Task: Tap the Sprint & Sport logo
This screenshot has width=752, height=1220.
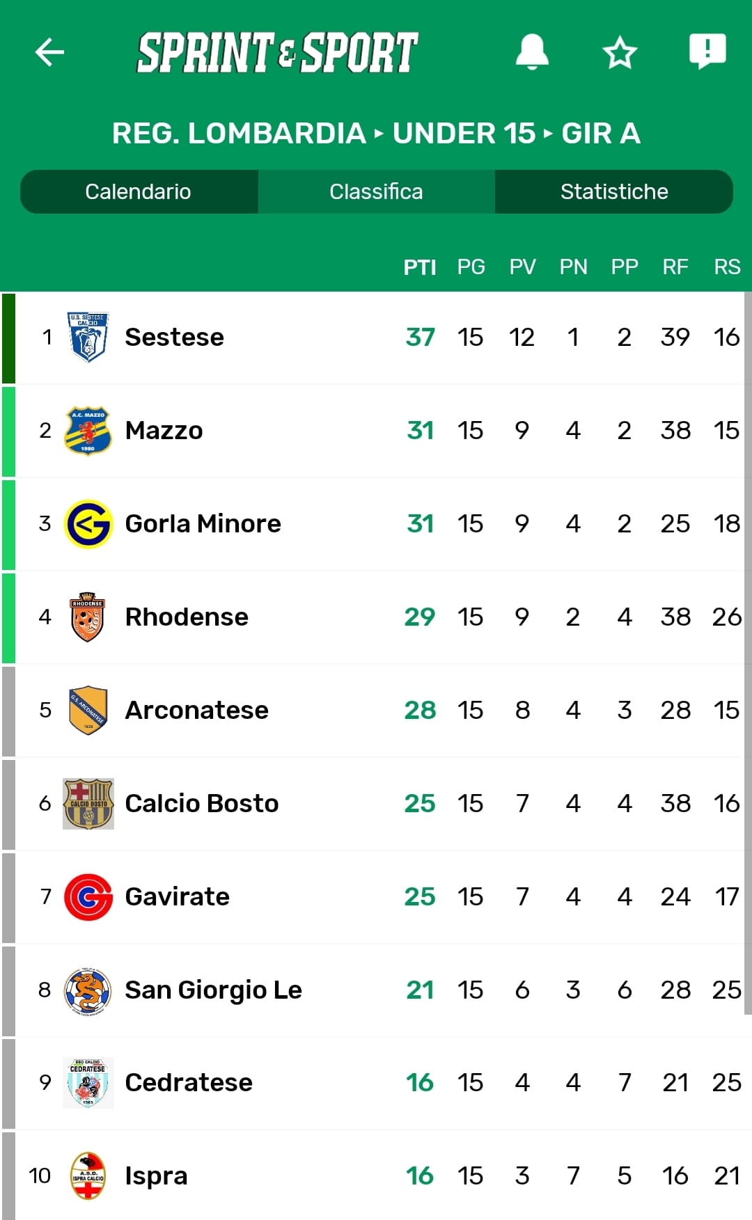Action: pyautogui.click(x=277, y=53)
